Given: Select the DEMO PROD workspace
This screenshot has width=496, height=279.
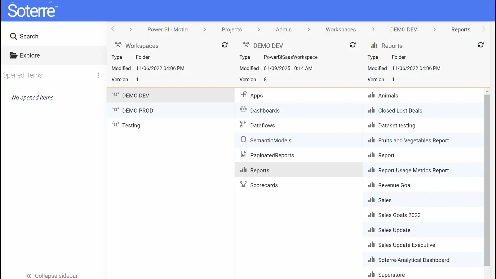Looking at the screenshot, I should coord(138,111).
